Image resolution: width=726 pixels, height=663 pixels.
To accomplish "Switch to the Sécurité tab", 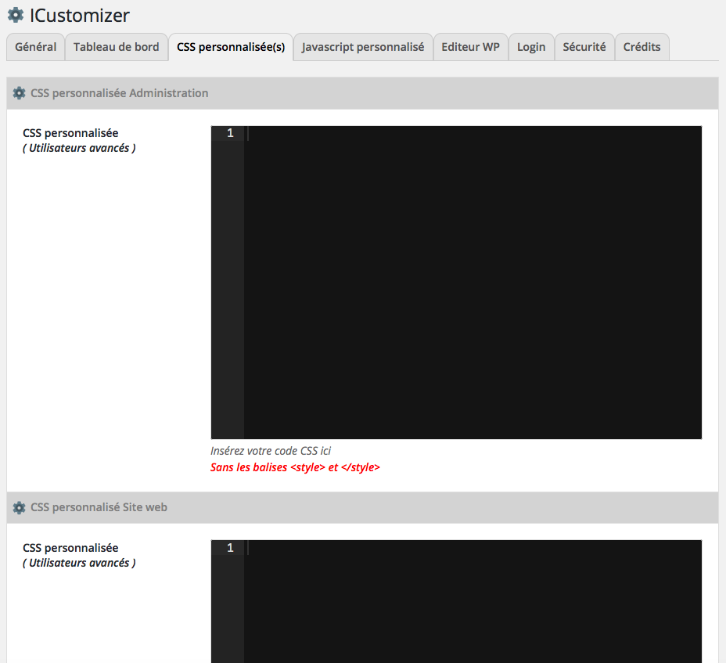I will pos(584,47).
